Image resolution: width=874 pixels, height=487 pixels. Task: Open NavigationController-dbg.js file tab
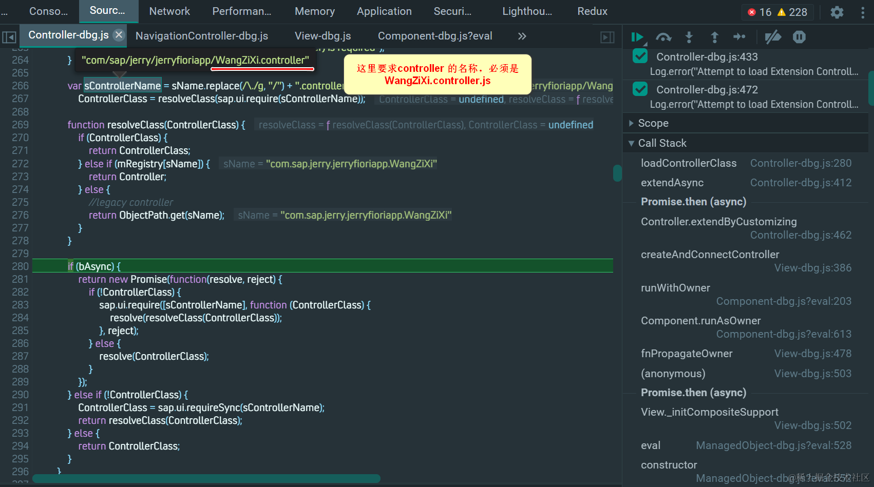(202, 36)
